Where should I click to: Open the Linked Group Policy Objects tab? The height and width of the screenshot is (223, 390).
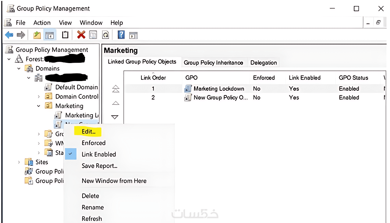[142, 62]
